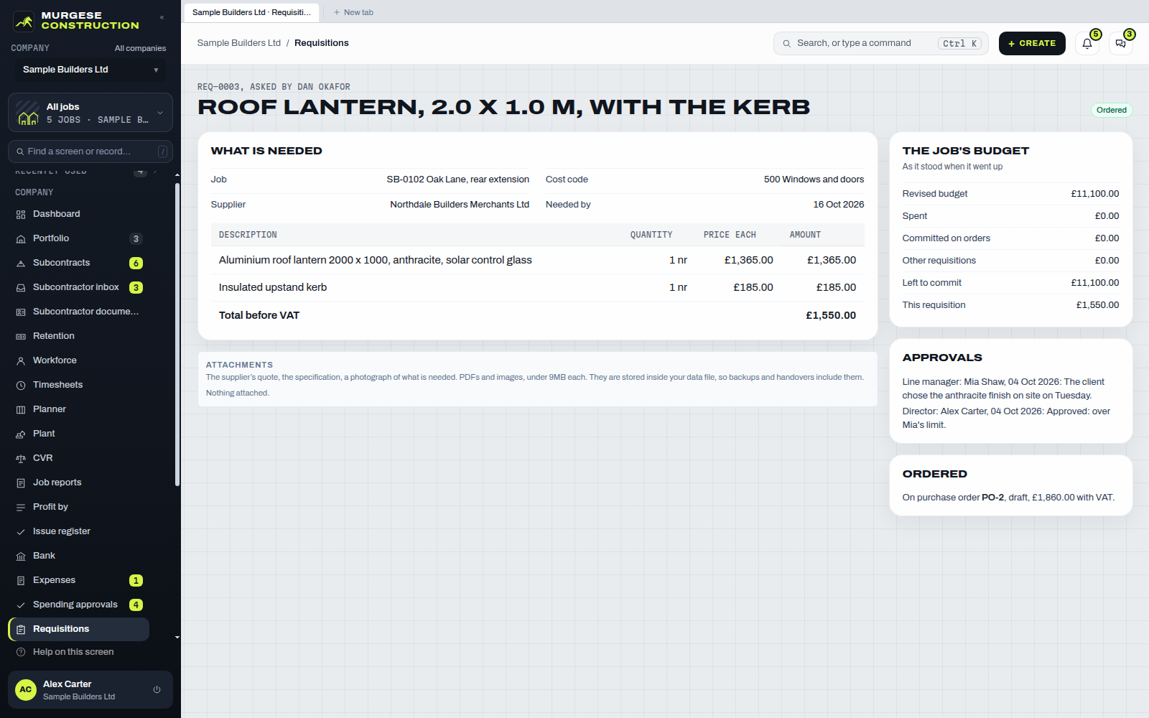Click the Murgese Construction logo
This screenshot has height=718, width=1149.
(77, 21)
